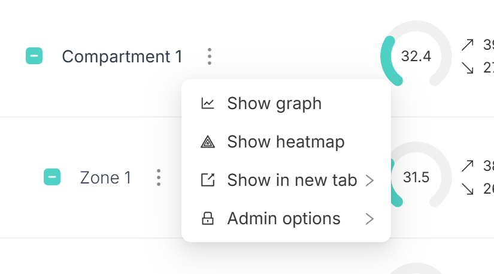Image resolution: width=494 pixels, height=274 pixels.
Task: Click the external-link icon for new tab
Action: coord(208,180)
